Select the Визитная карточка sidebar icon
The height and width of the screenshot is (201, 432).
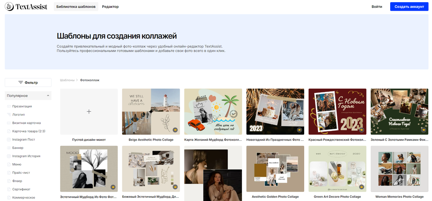tap(9, 123)
